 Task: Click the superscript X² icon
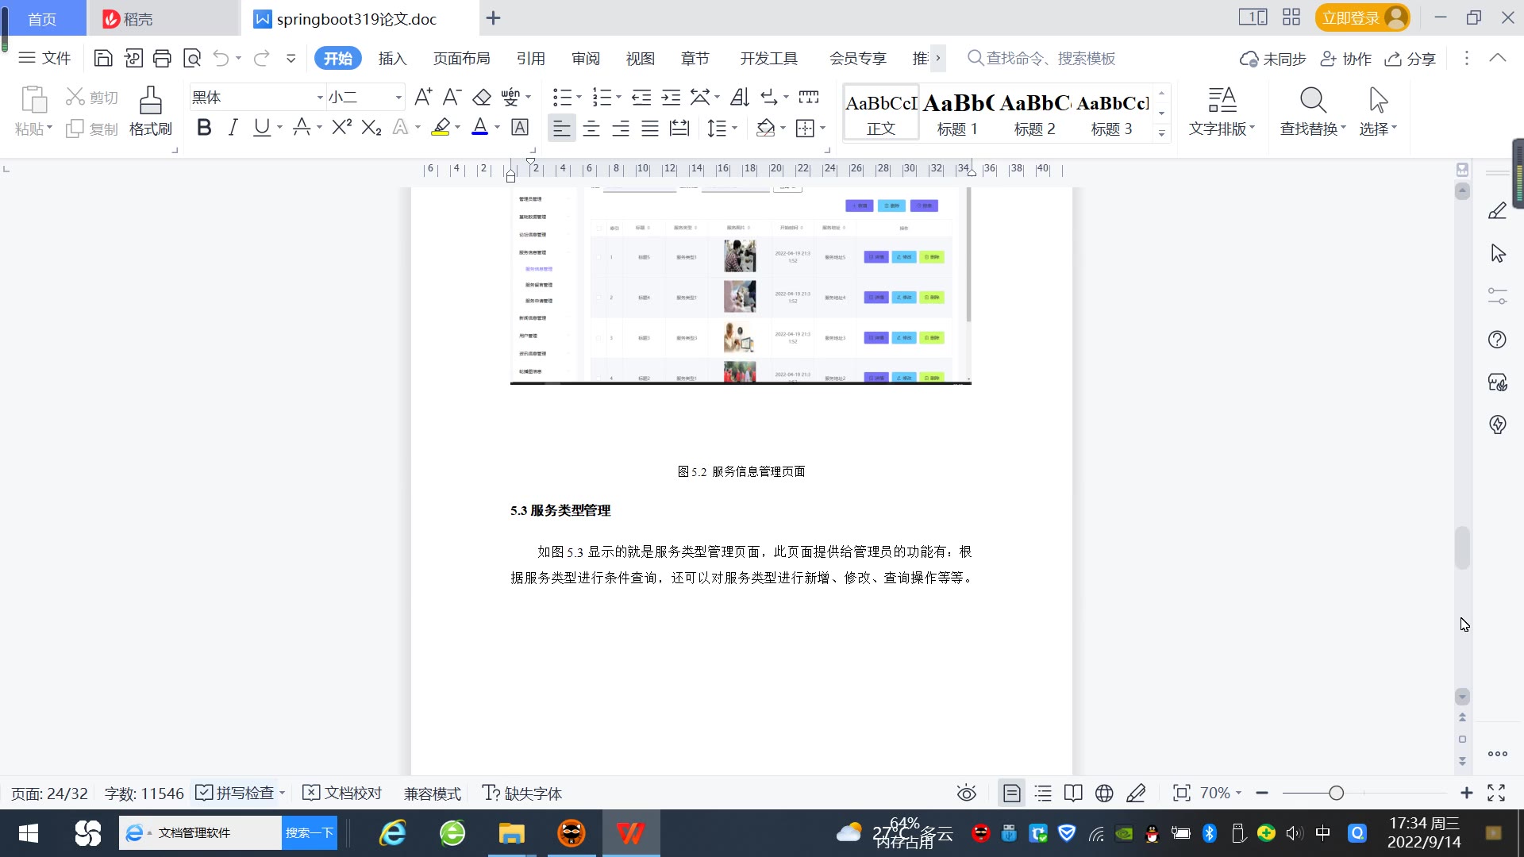click(341, 128)
